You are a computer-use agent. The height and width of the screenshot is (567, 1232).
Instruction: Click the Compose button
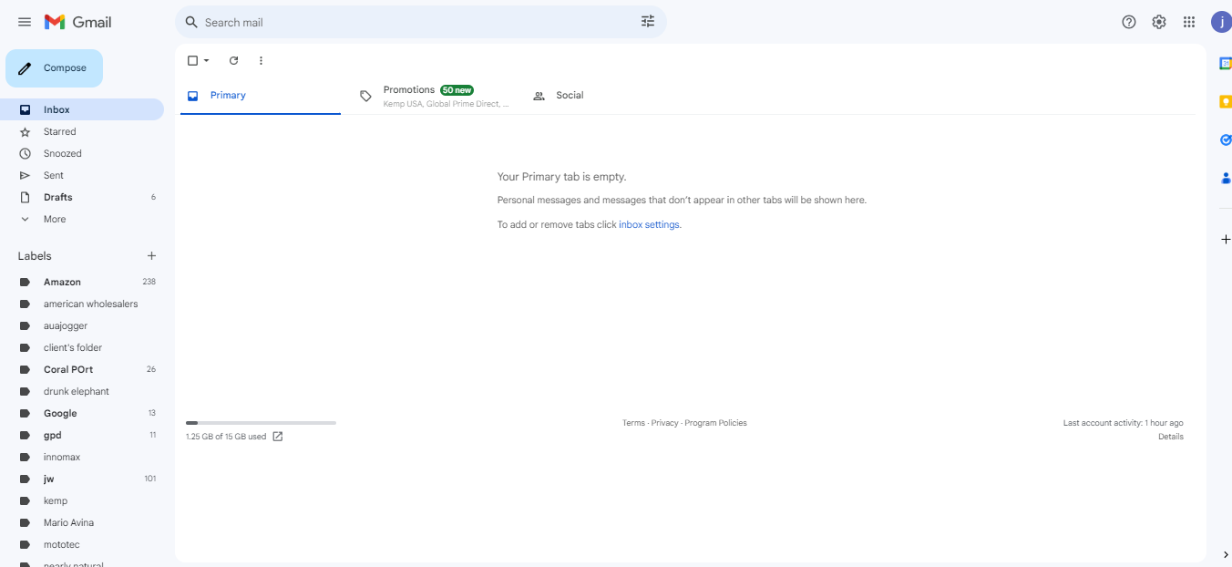(x=54, y=68)
